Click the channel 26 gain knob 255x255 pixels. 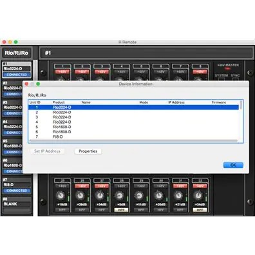coord(80,196)
